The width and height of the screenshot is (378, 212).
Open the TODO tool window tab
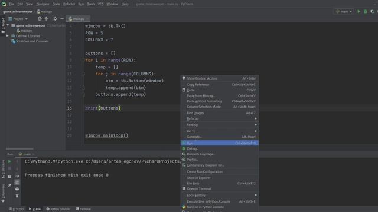pyautogui.click(x=16, y=209)
